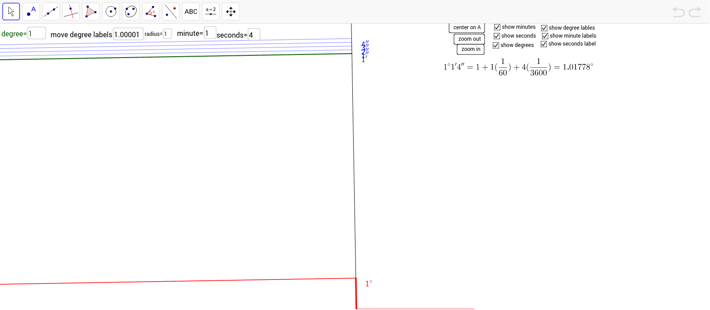Uncheck show minutes checkbox

coord(497,27)
